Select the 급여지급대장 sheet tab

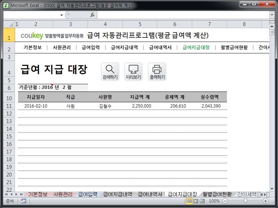click(x=182, y=194)
